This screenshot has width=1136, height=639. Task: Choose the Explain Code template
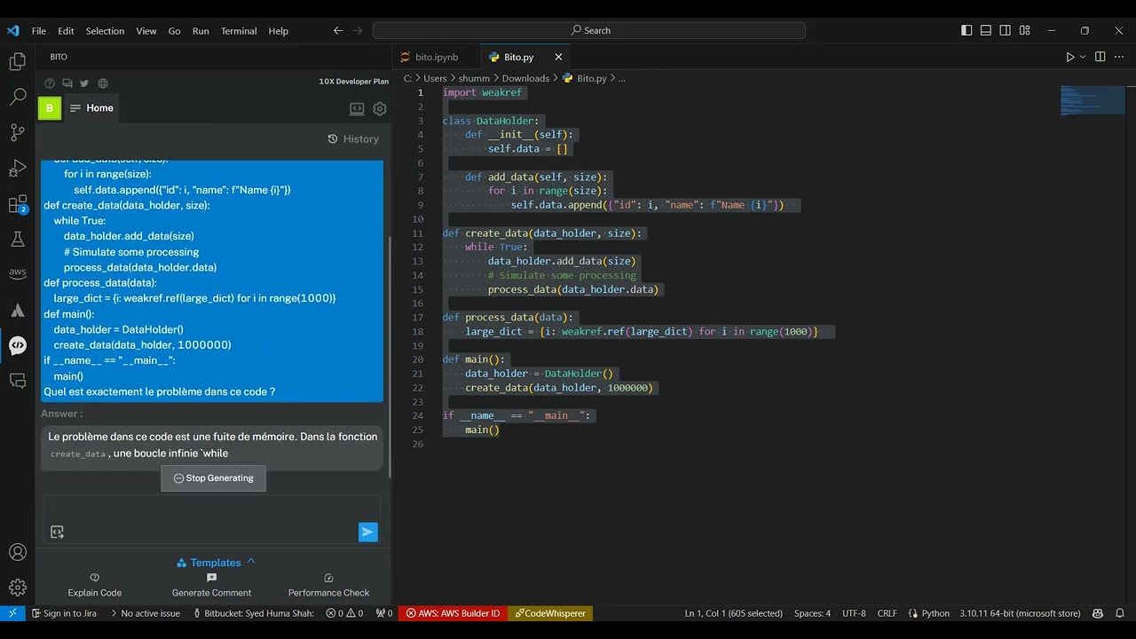(x=95, y=585)
